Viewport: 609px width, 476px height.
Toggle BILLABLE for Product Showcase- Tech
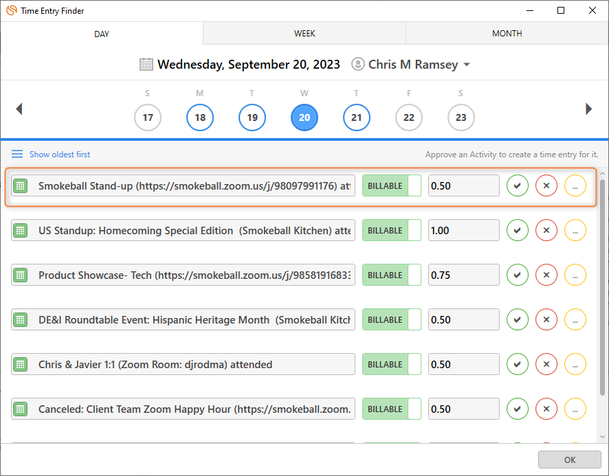pyautogui.click(x=392, y=275)
